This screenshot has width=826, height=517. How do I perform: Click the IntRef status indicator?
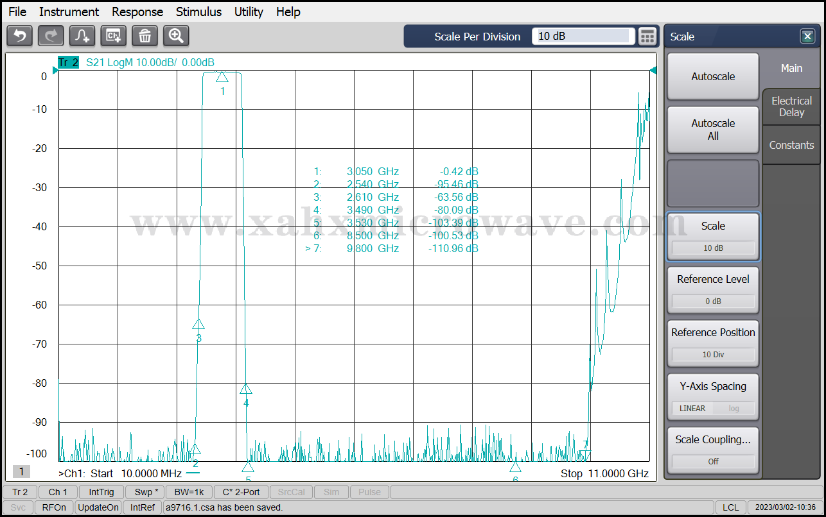(x=143, y=507)
